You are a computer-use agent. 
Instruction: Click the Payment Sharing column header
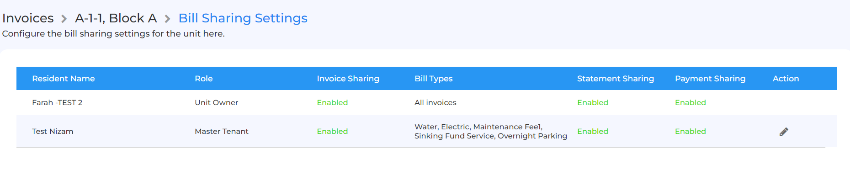[710, 79]
